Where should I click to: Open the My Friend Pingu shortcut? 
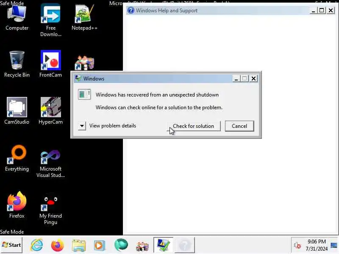point(50,209)
